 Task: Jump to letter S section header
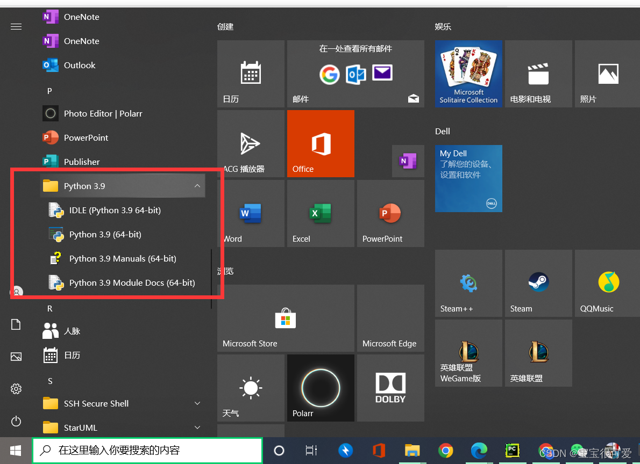click(x=50, y=381)
